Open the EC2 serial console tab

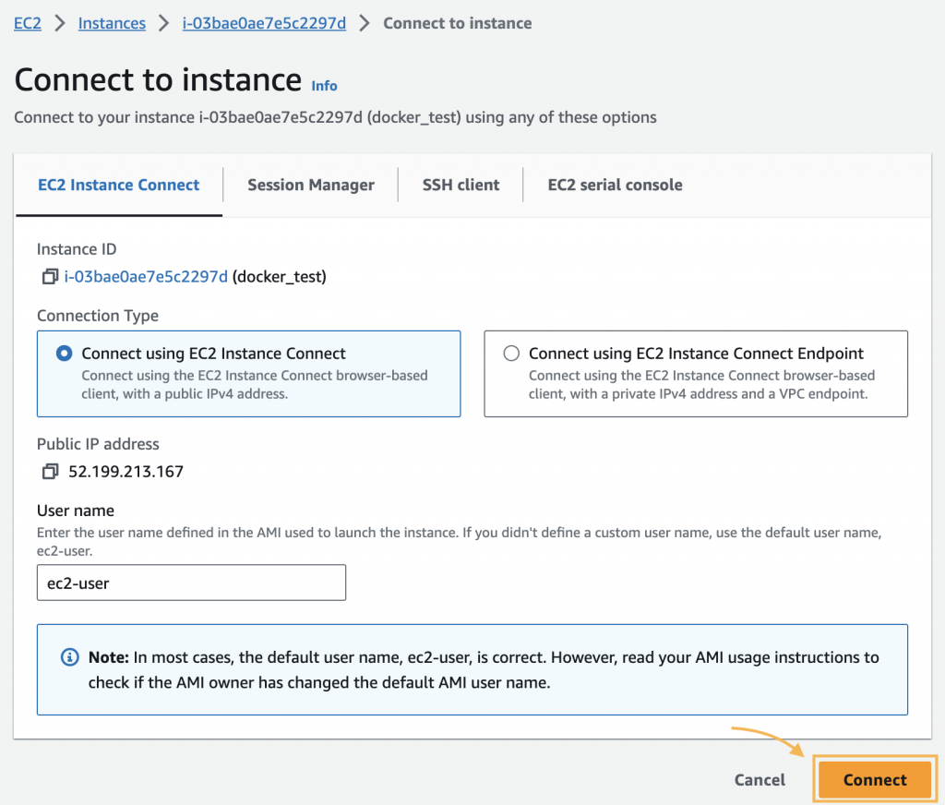(x=615, y=185)
